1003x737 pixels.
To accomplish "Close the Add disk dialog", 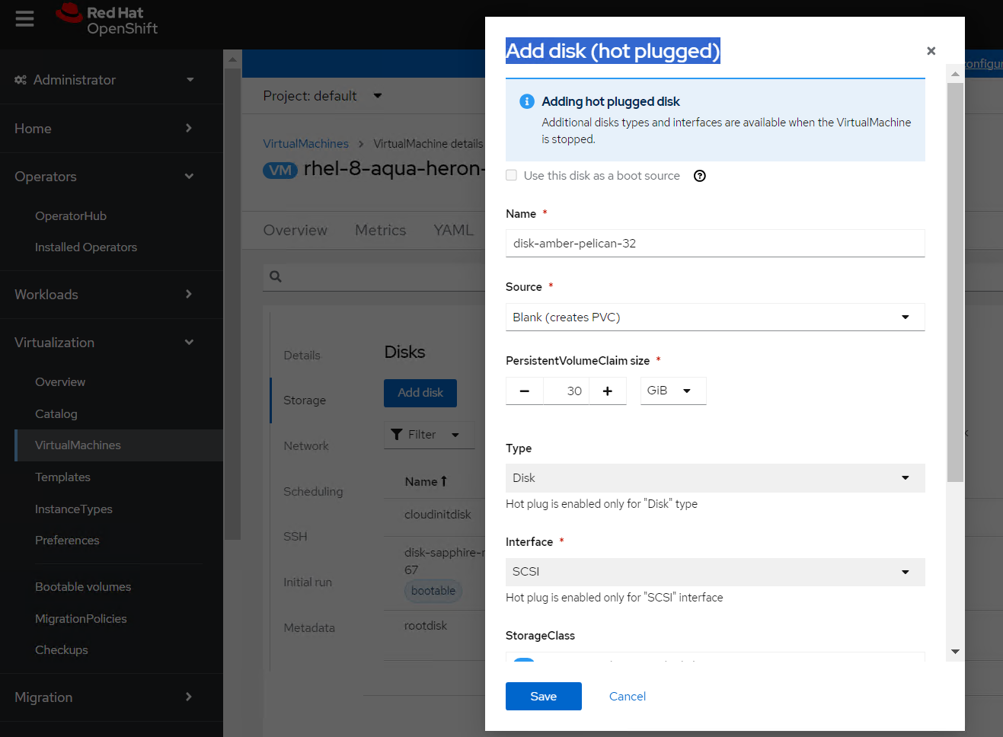I will pyautogui.click(x=931, y=51).
